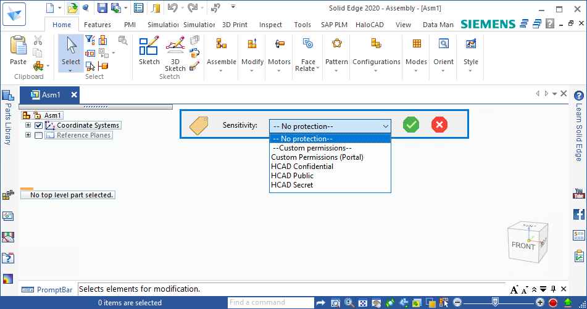Click the green checkmark to confirm sensitivity
The width and height of the screenshot is (587, 309).
coord(411,125)
